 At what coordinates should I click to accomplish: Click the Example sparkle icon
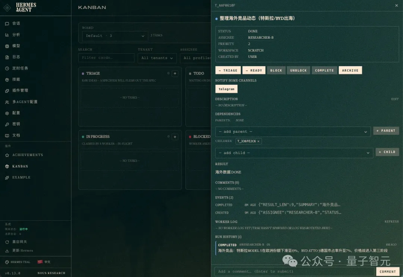(7, 178)
